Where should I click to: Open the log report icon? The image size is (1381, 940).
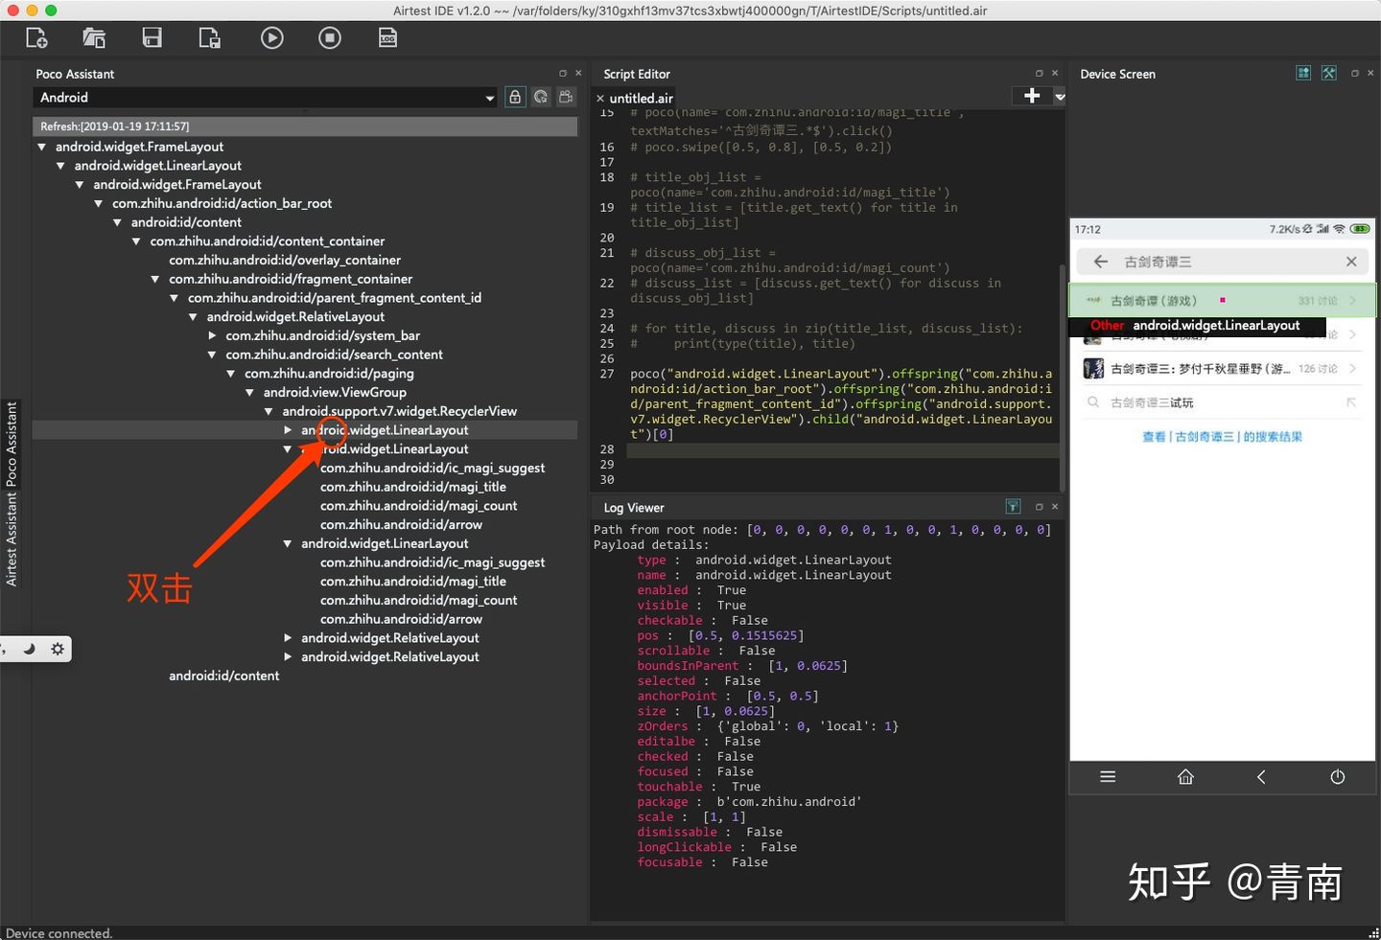point(387,38)
